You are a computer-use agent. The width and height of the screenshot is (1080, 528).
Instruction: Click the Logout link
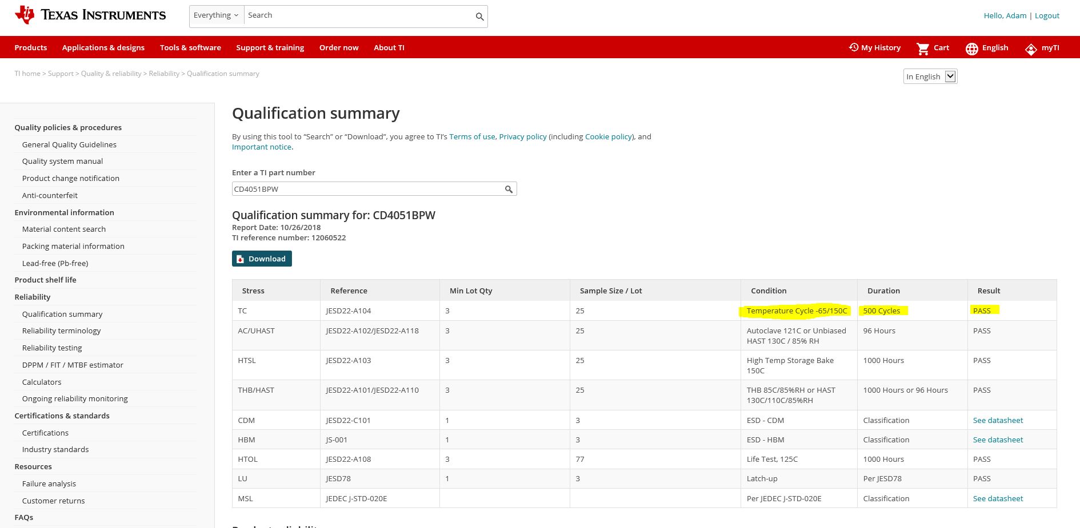tap(1047, 15)
